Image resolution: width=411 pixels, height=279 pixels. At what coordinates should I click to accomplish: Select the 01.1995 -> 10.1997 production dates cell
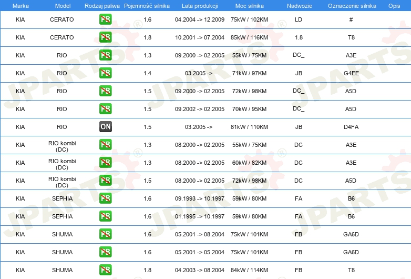click(200, 216)
